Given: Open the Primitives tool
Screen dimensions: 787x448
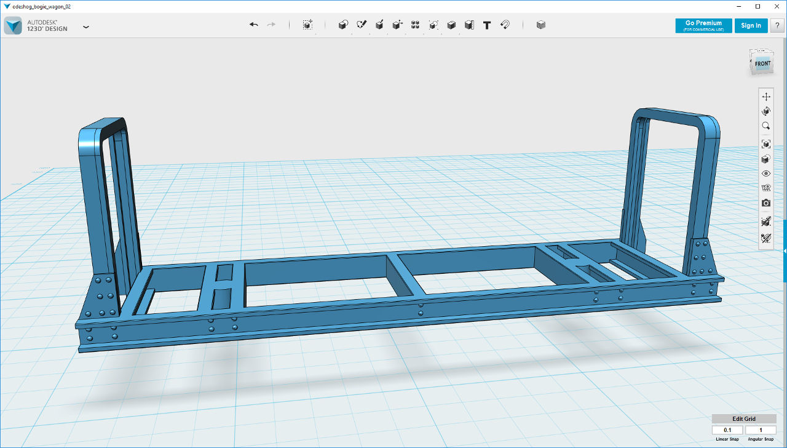Looking at the screenshot, I should click(344, 25).
